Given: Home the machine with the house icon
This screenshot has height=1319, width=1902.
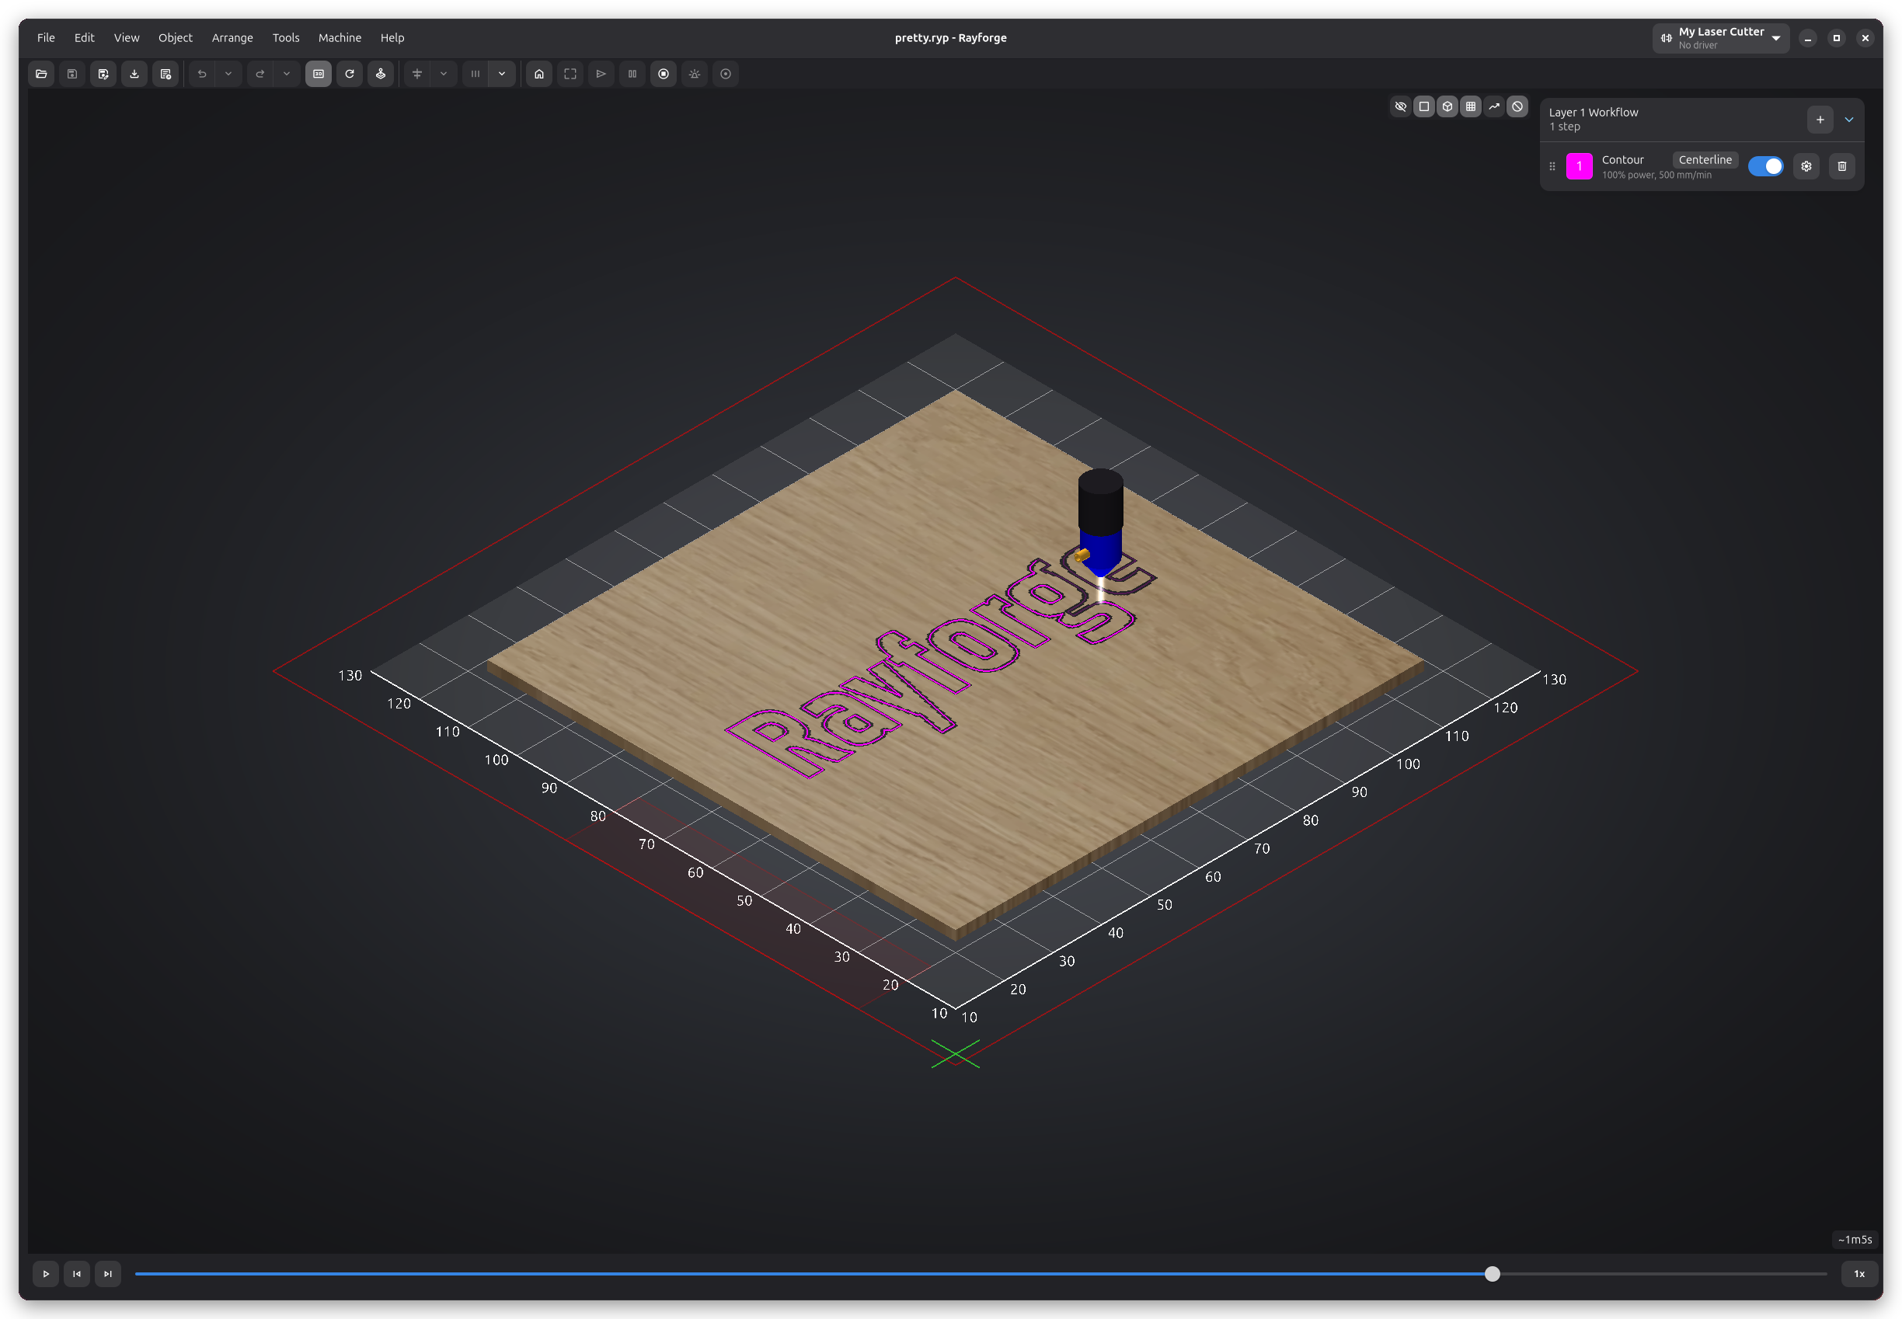Looking at the screenshot, I should [539, 74].
